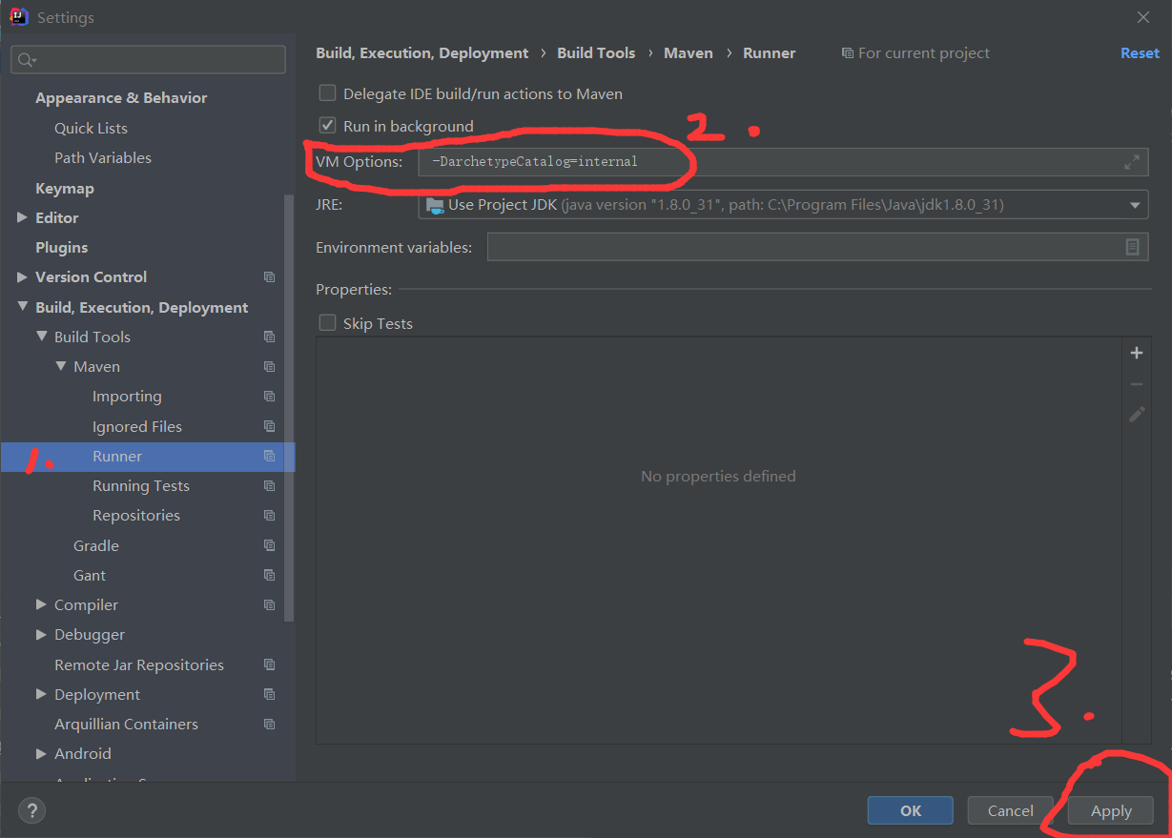Click the search magnifier icon in the settings search box
1172x838 pixels.
point(25,60)
